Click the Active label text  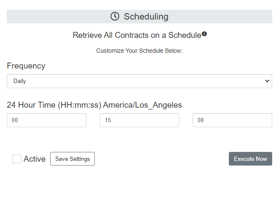tap(35, 159)
